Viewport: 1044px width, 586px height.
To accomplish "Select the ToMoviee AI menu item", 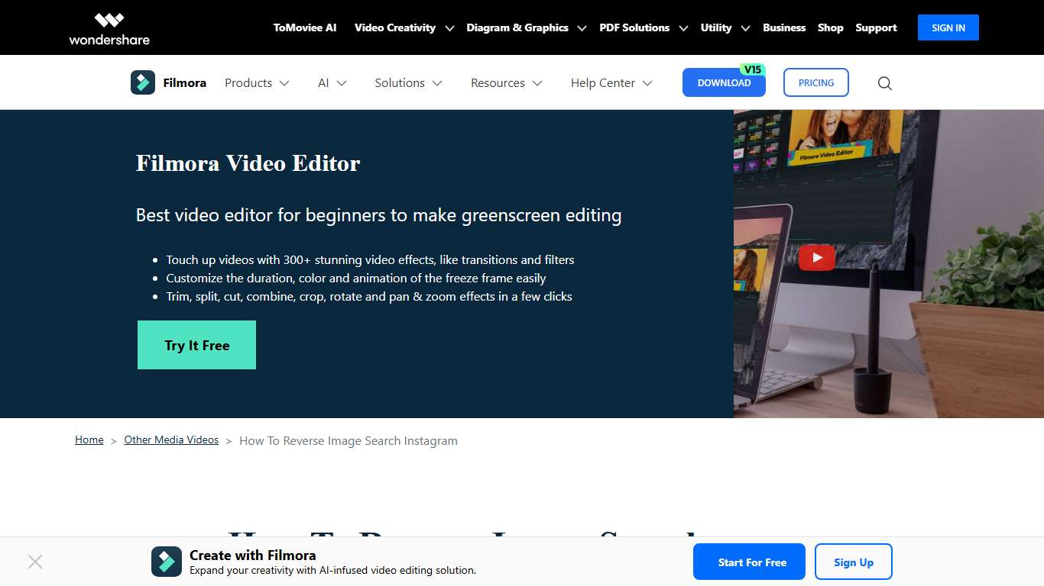I will (x=304, y=27).
